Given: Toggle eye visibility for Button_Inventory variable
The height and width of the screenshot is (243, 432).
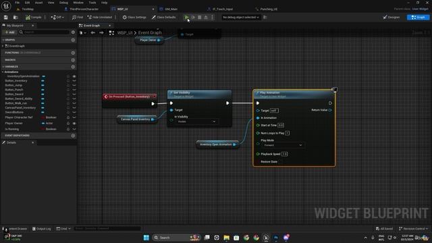Looking at the screenshot, I should [74, 81].
